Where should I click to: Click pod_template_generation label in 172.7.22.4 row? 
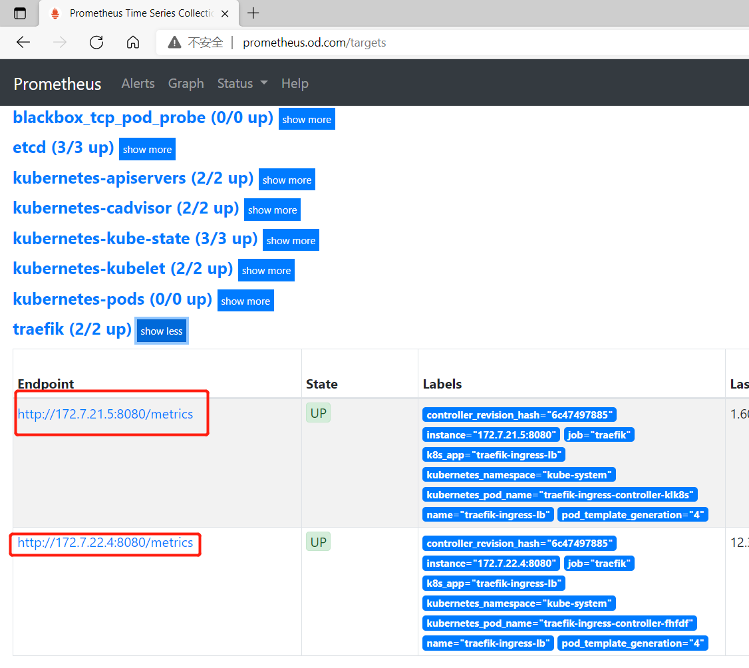[x=633, y=643]
